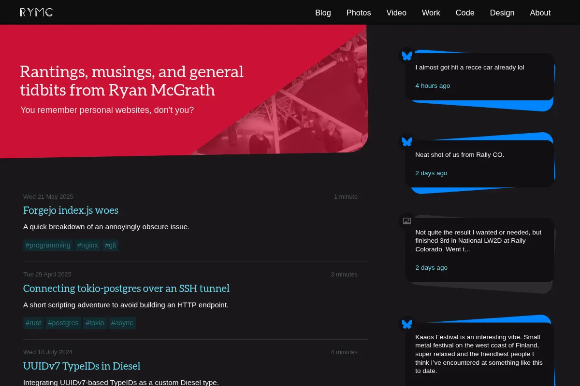Click 'A quick breakdown of an annoyingly obscure issue.'
This screenshot has height=386, width=580.
coord(106,227)
